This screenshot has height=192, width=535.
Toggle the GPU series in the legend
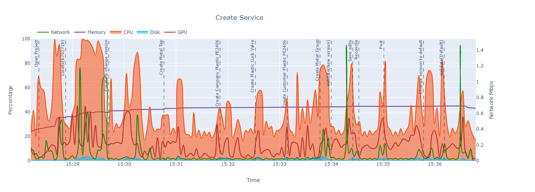(x=176, y=32)
